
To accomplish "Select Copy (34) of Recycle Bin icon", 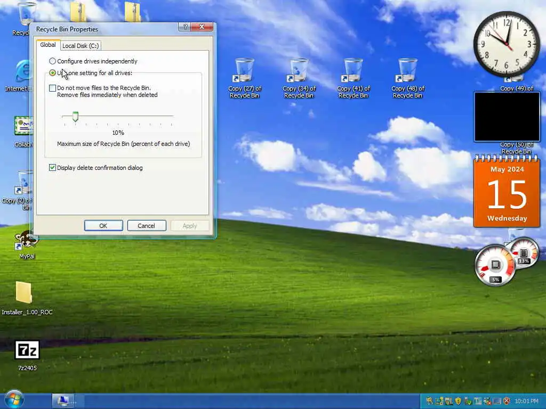I will click(x=299, y=79).
